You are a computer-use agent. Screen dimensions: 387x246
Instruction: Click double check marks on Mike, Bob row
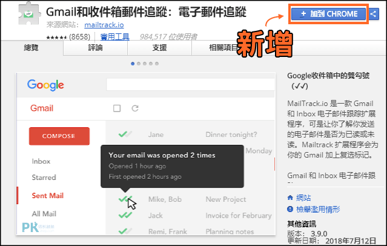click(125, 199)
